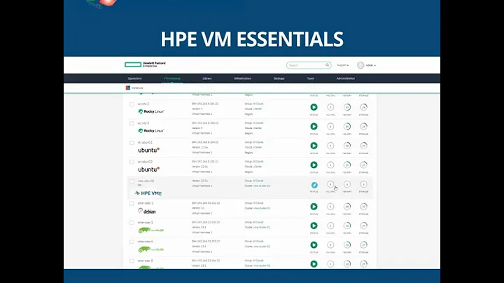Click the Instances breadcrumb label

pos(137,88)
